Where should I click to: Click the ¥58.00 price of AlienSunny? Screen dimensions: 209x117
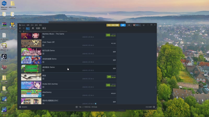coord(113,94)
